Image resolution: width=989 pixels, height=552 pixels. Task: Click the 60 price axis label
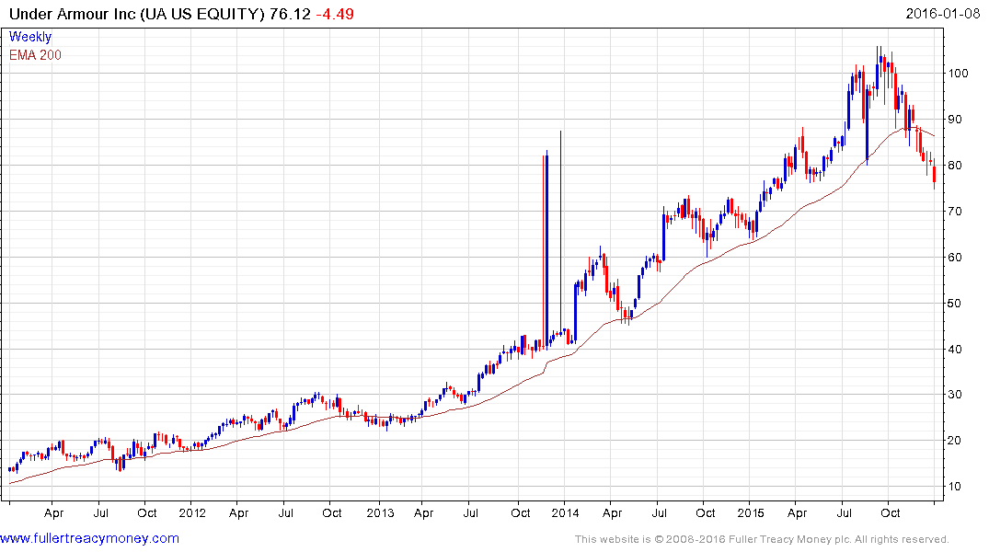point(955,257)
